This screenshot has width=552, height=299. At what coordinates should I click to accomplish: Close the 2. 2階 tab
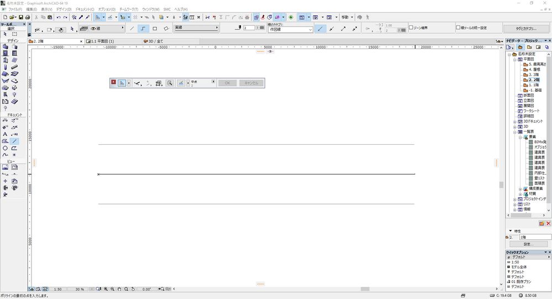click(81, 41)
